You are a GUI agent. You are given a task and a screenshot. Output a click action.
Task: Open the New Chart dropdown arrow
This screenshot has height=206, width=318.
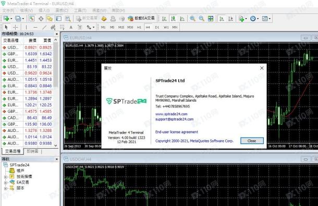[x=11, y=19]
